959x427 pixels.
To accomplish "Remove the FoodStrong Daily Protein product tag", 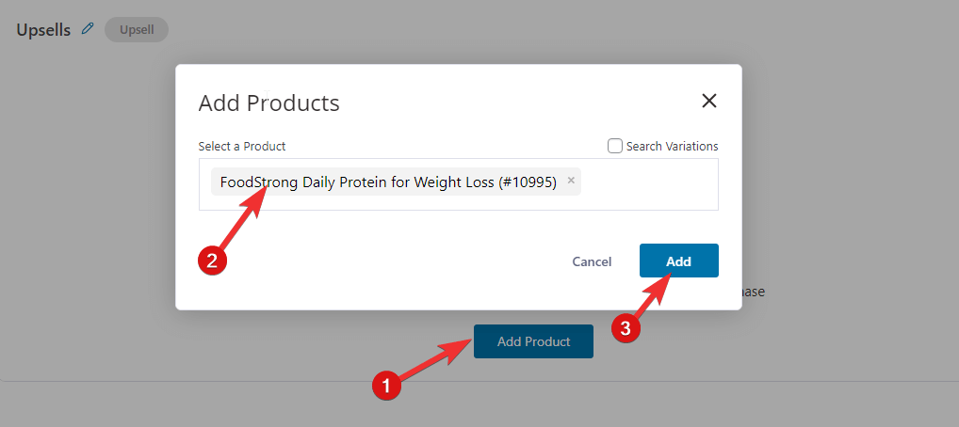I will pos(571,181).
